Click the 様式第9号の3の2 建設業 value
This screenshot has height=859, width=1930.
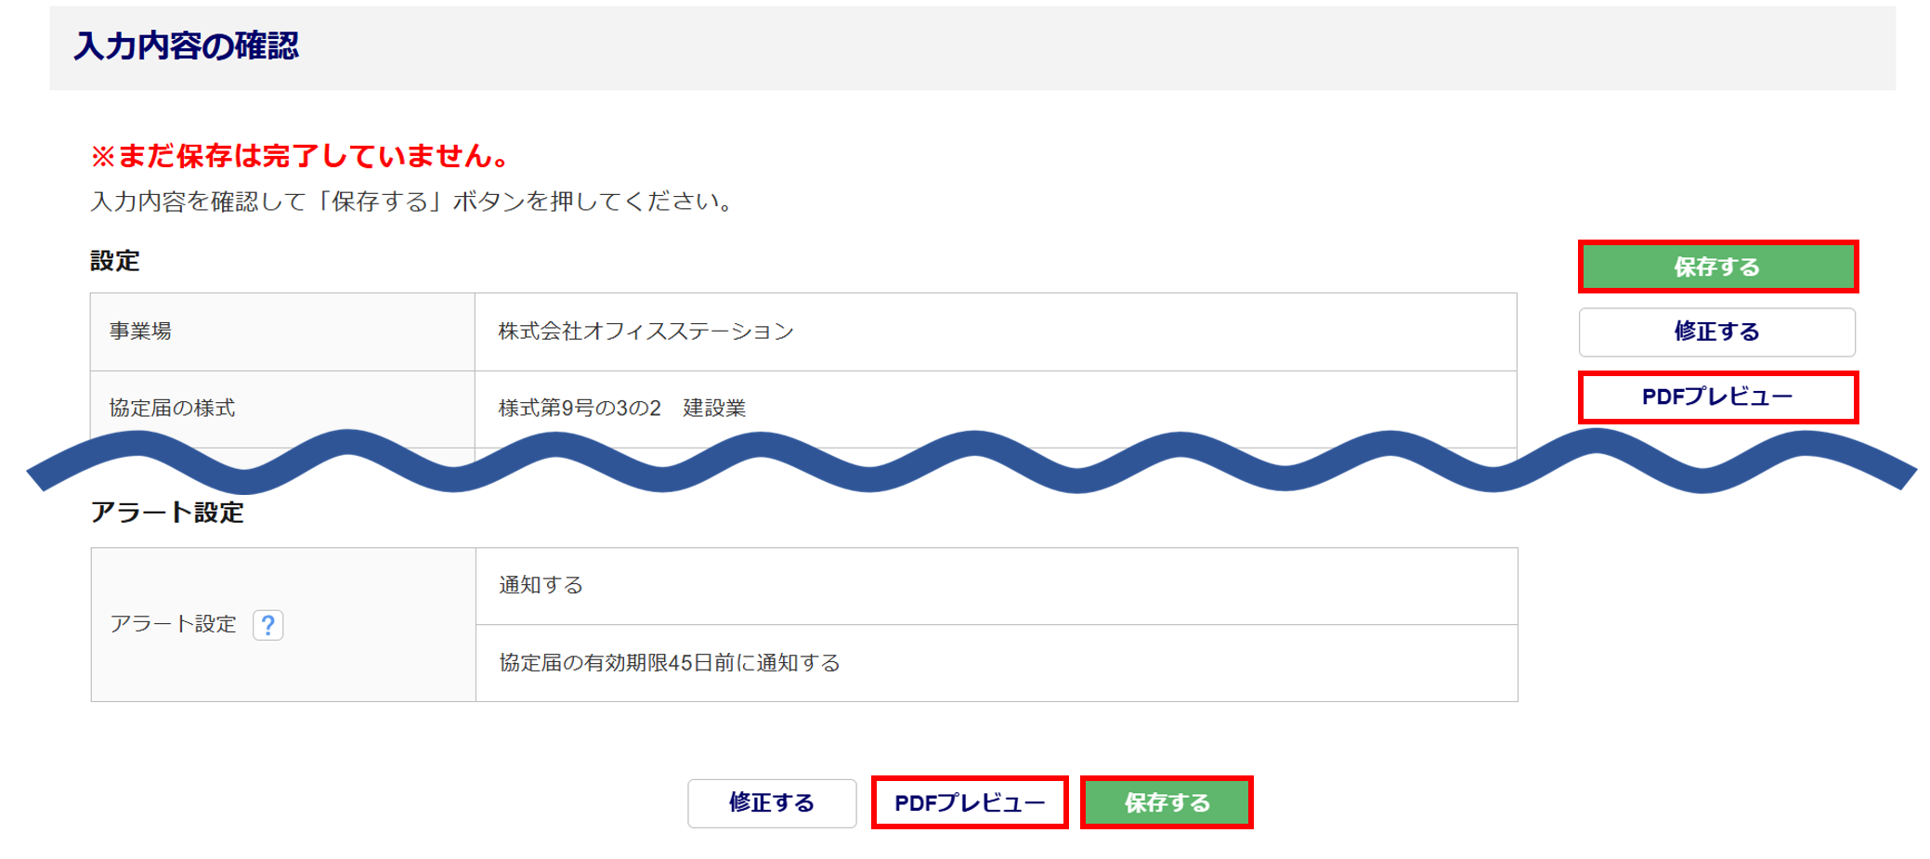621,408
